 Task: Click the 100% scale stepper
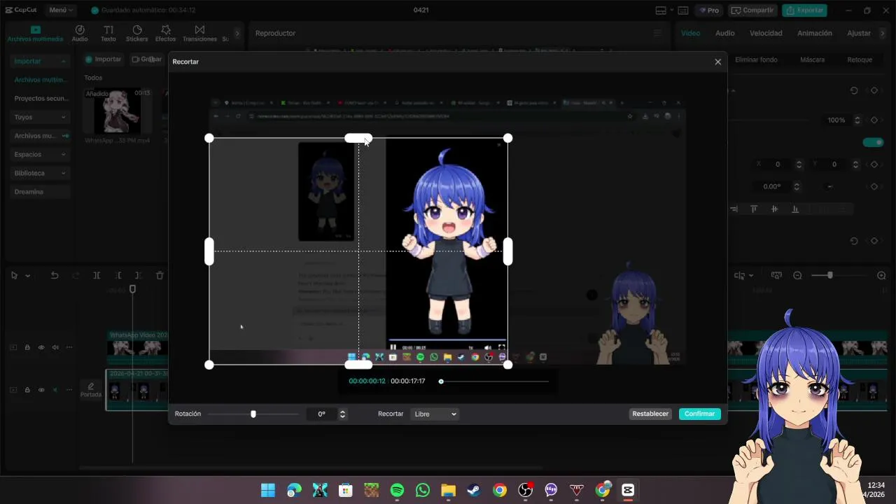[857, 120]
